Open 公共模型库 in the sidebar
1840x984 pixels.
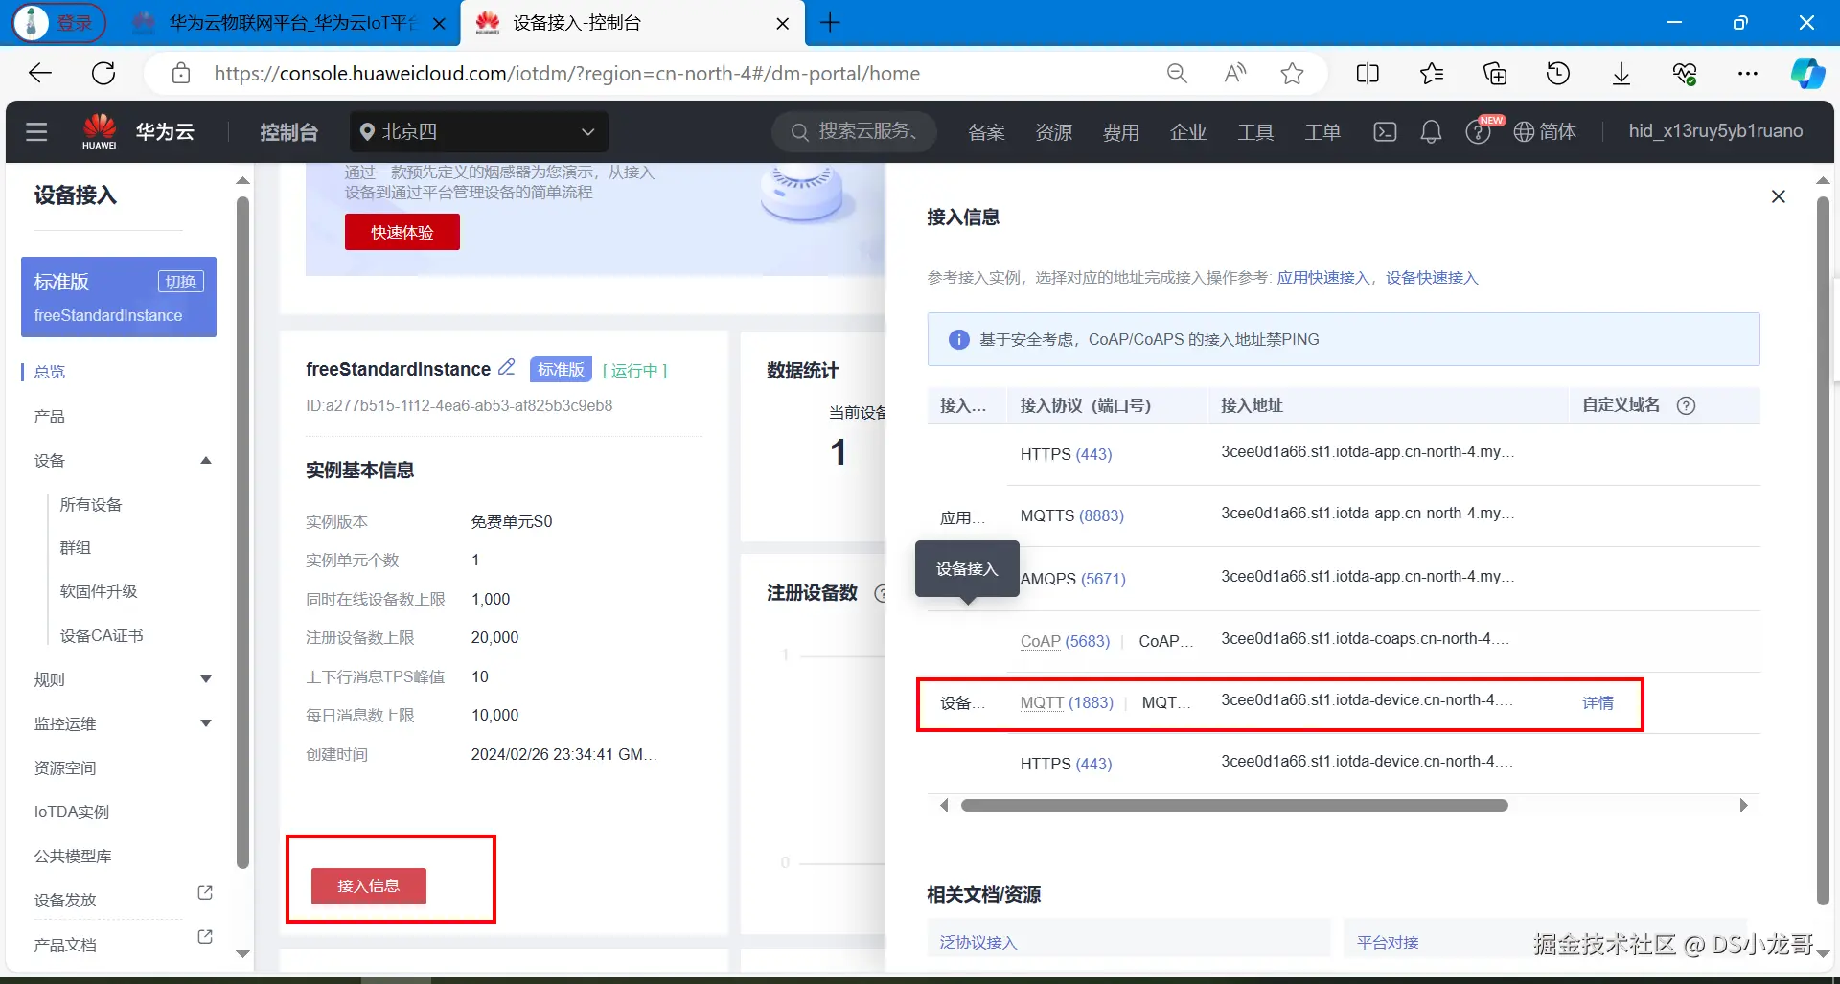(73, 857)
